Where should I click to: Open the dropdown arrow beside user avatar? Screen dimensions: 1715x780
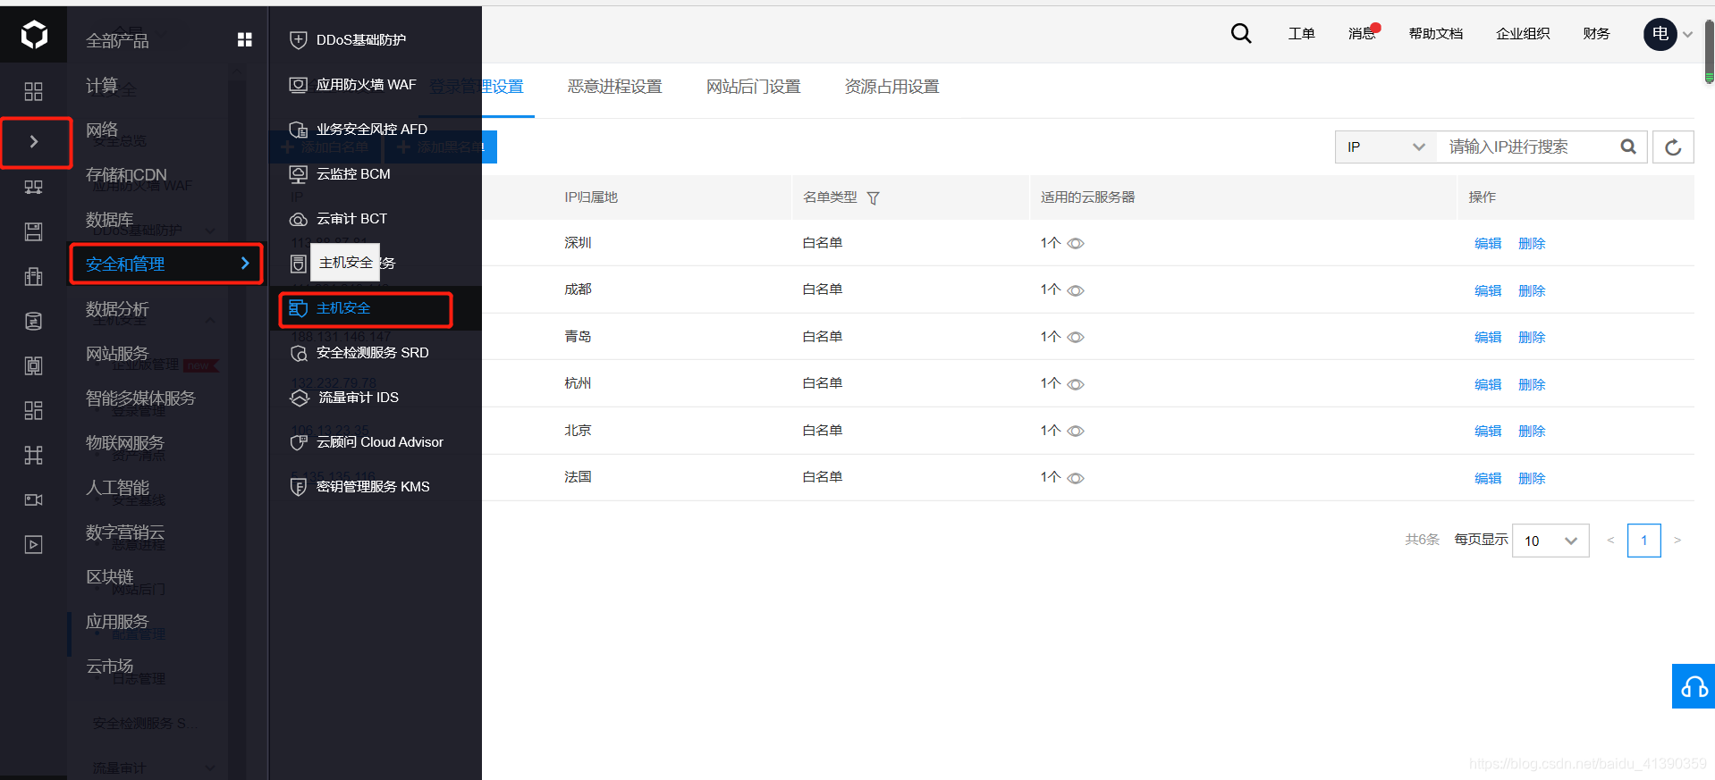point(1688,35)
